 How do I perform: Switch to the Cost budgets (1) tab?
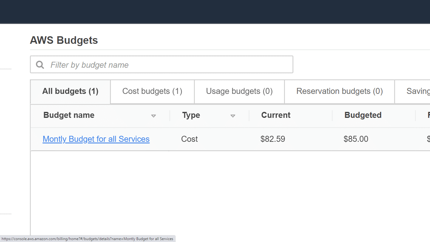(152, 91)
